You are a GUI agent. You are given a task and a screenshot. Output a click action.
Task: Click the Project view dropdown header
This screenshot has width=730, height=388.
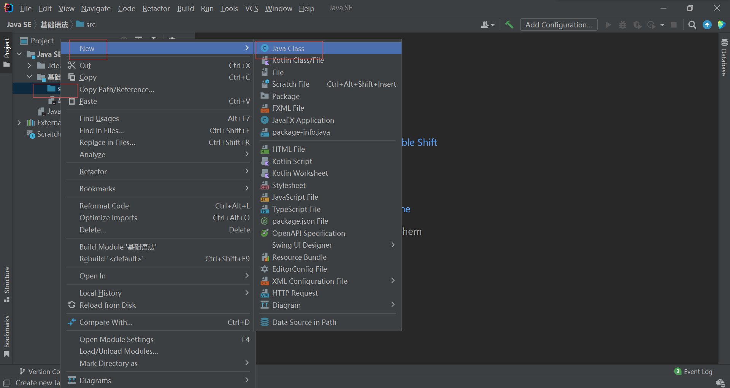(x=37, y=41)
